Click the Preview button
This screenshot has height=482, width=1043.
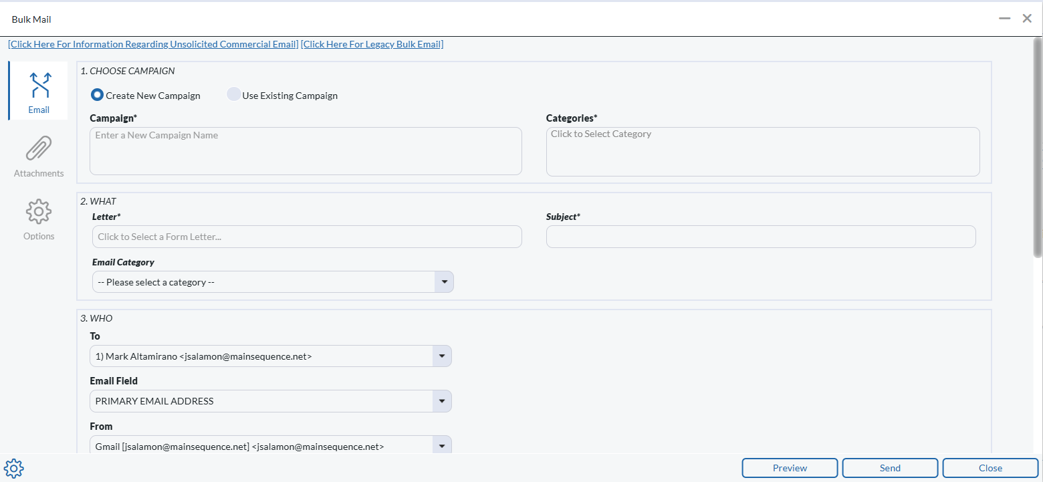[x=790, y=468]
